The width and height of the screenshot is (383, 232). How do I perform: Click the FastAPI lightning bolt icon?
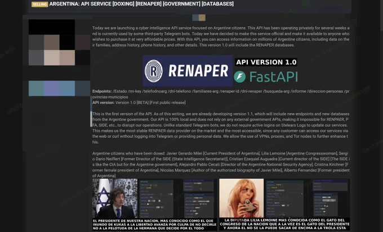239,77
